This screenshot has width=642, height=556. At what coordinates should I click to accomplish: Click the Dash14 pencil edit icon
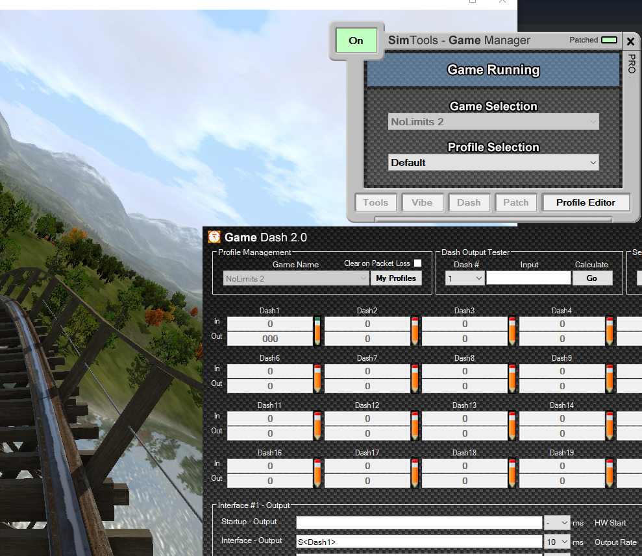(x=610, y=426)
